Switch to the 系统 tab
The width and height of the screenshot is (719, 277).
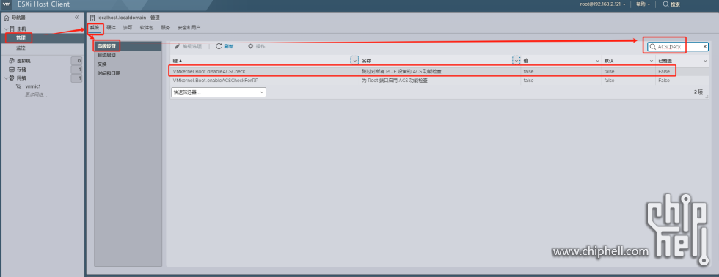pyautogui.click(x=95, y=27)
